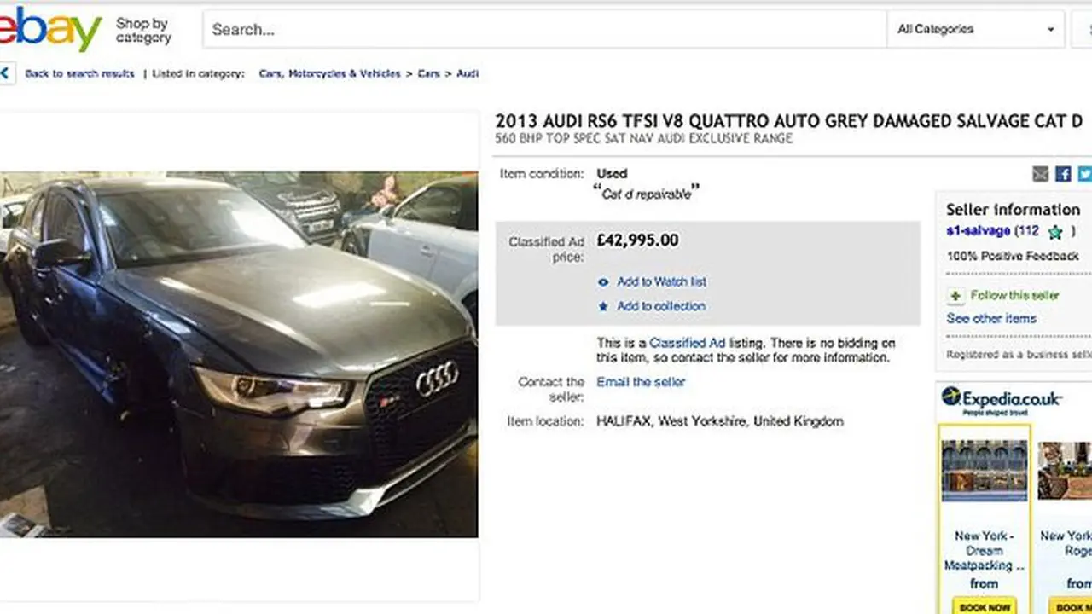Select the price £42,995.00
Image resolution: width=1092 pixels, height=614 pixels.
click(638, 240)
